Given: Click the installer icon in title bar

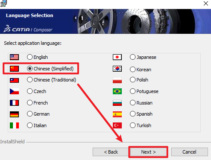Looking at the screenshot, I should click(x=3, y=3).
